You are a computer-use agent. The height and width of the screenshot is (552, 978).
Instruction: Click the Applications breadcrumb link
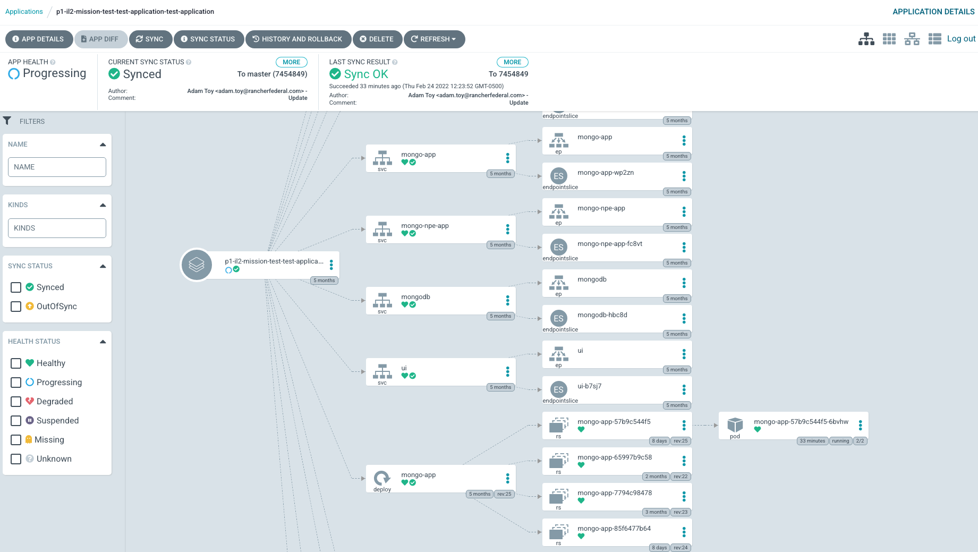[24, 12]
